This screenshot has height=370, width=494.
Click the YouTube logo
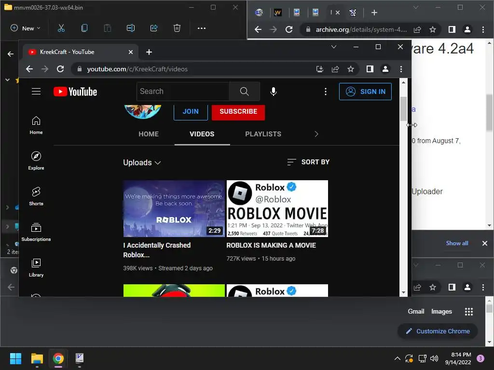(75, 92)
